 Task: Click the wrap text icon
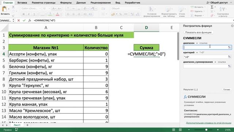click(x=103, y=8)
